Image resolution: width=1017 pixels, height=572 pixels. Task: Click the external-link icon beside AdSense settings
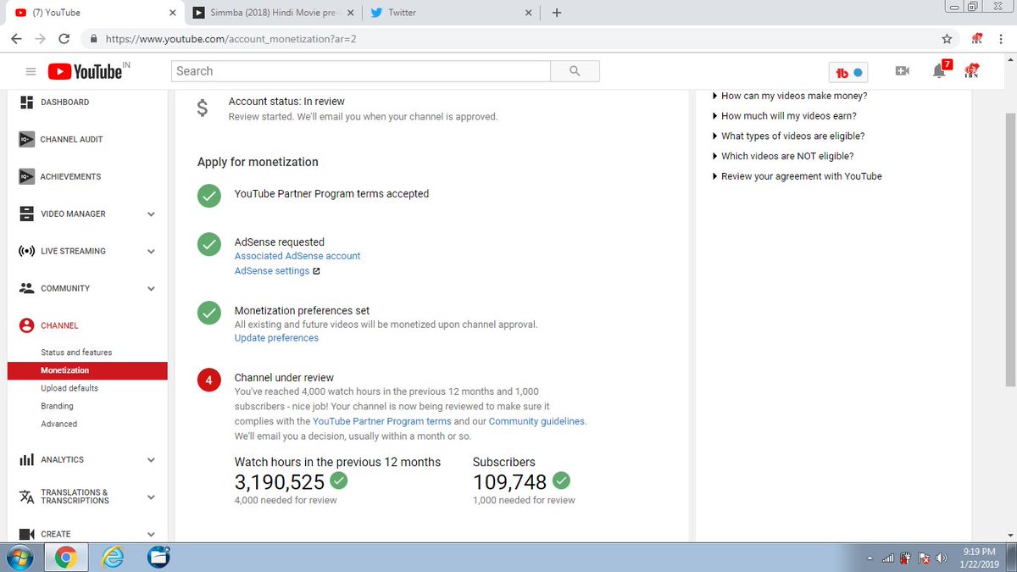[316, 271]
